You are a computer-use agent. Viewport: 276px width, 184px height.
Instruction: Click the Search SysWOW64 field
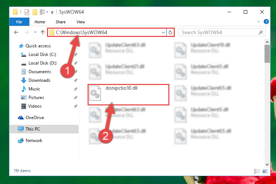pos(222,32)
